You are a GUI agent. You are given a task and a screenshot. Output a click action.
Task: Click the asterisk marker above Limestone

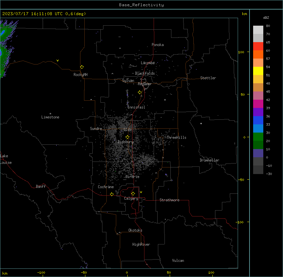coord(50,114)
